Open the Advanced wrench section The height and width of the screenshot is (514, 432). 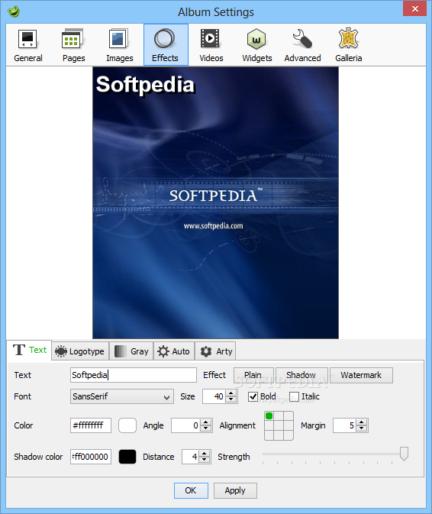click(x=303, y=45)
